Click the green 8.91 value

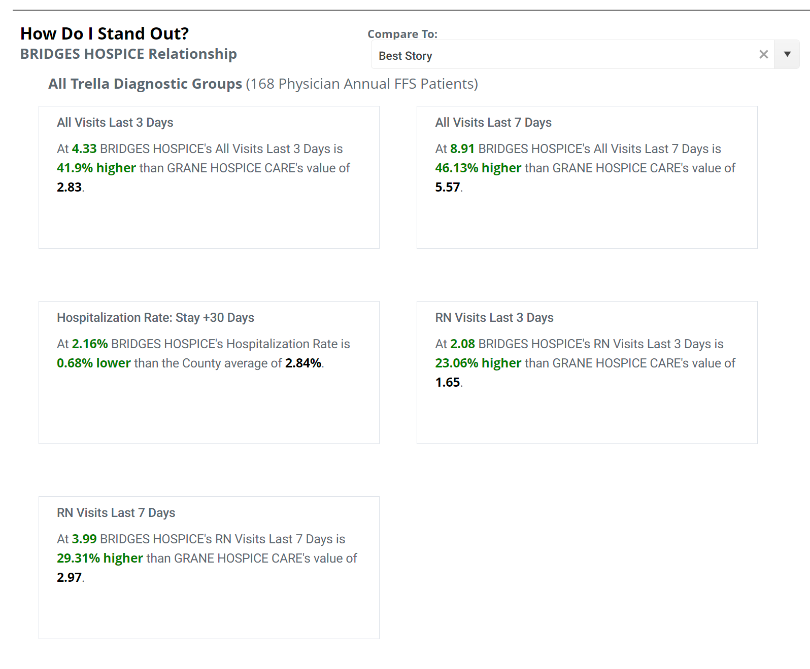tap(462, 148)
